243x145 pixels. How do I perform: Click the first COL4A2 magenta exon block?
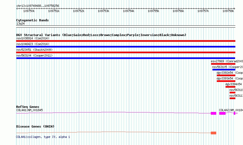pyautogui.click(x=222, y=113)
